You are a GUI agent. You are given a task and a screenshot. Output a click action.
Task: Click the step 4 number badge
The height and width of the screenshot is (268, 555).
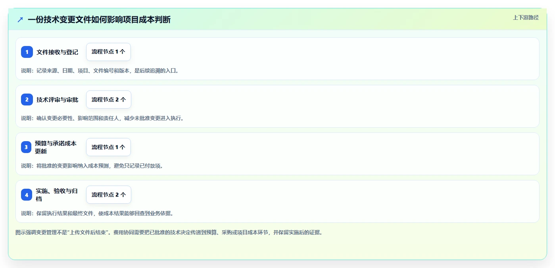point(27,195)
